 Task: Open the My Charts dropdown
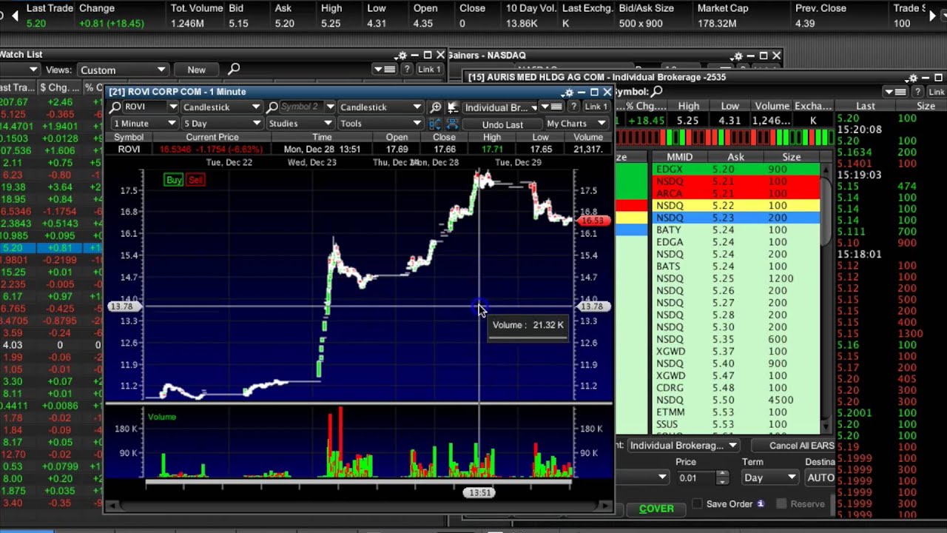pos(576,124)
